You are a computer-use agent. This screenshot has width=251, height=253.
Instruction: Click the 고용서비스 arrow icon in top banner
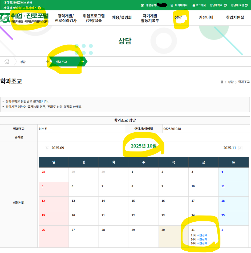39,8
